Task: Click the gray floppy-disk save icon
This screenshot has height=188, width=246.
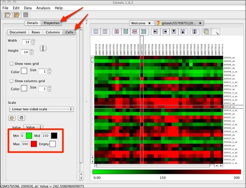Action: 26,15
